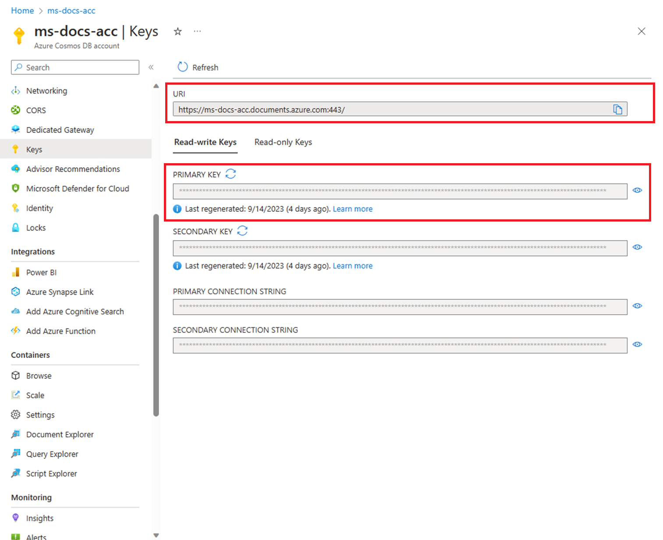The width and height of the screenshot is (663, 540).
Task: Click the CORS icon
Action: [16, 110]
